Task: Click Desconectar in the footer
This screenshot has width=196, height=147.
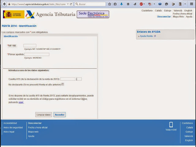Action: (35, 123)
